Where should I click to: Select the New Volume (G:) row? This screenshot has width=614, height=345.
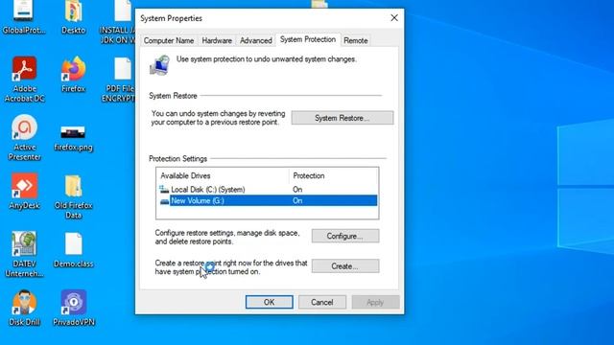click(x=268, y=200)
